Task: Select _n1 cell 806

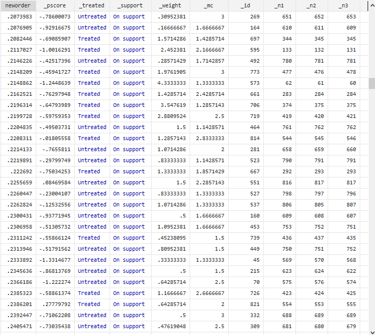Action: tap(280, 205)
